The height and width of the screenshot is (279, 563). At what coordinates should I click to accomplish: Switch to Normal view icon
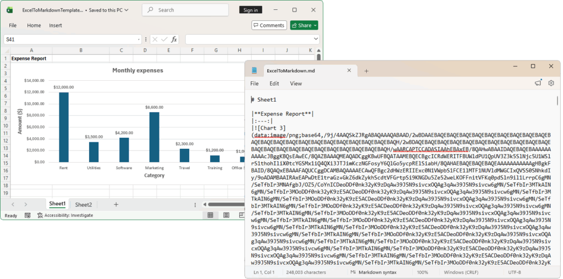(x=211, y=215)
